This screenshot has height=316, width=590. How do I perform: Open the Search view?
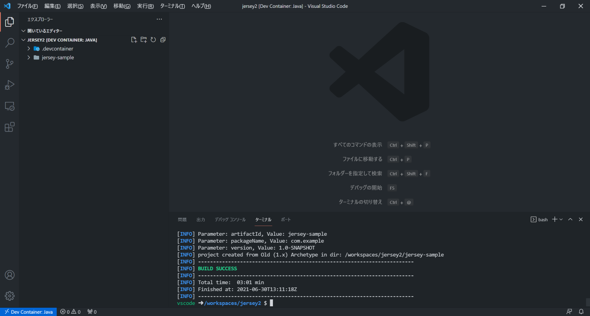[9, 43]
